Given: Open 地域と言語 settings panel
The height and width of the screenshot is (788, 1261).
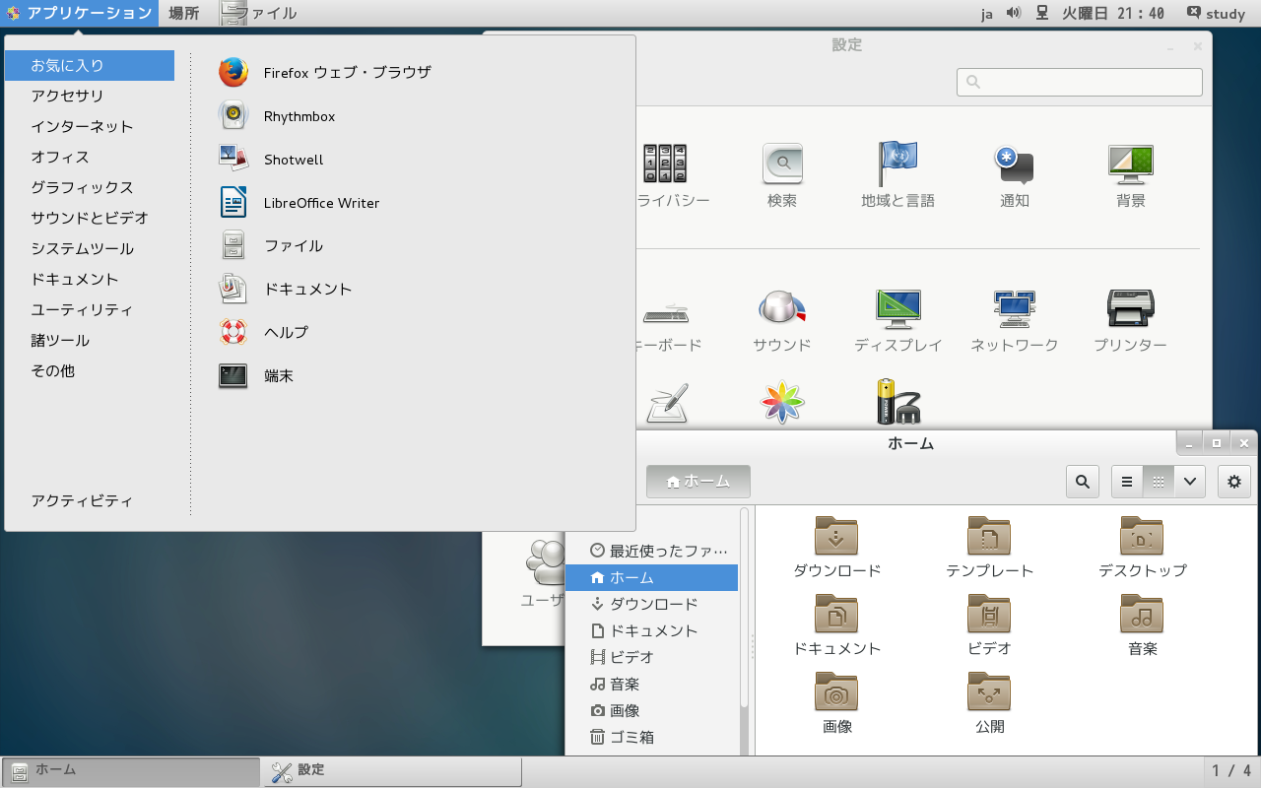Looking at the screenshot, I should click(897, 175).
